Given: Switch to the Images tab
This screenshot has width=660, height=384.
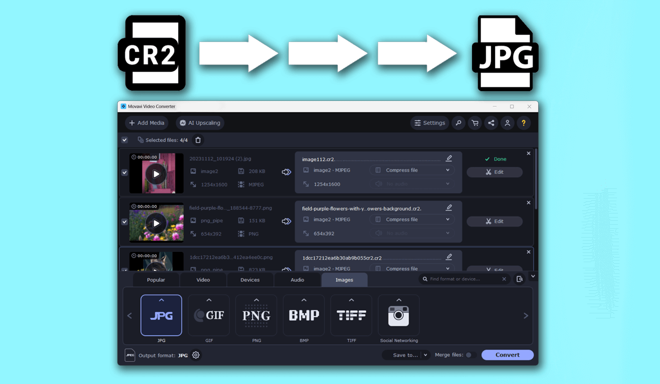Looking at the screenshot, I should [x=344, y=280].
